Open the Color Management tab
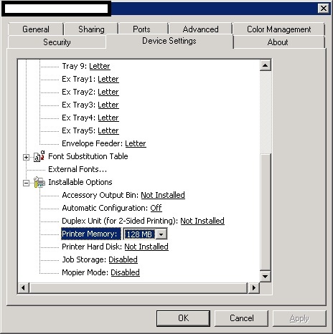 coord(278,29)
